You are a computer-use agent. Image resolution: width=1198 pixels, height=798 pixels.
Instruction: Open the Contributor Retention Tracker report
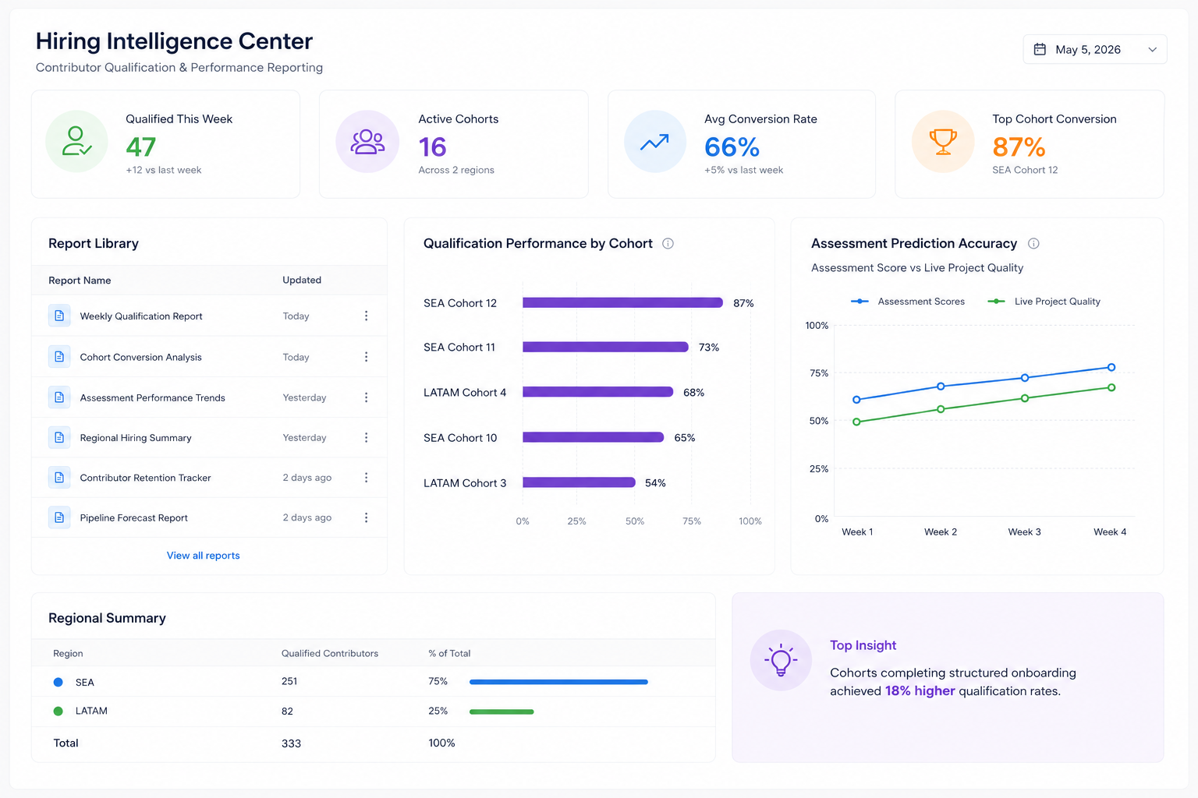click(x=146, y=478)
